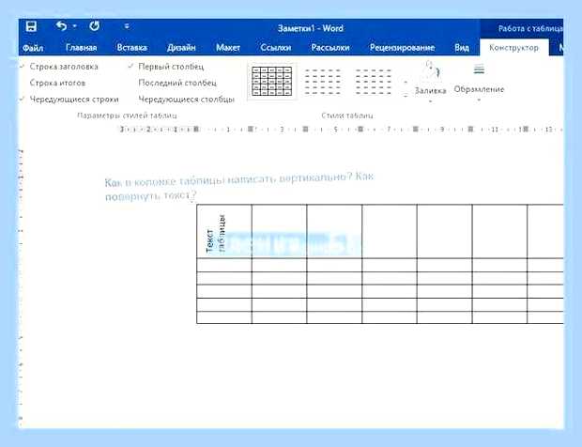
Task: Select the Конструктор tab
Action: pos(513,48)
